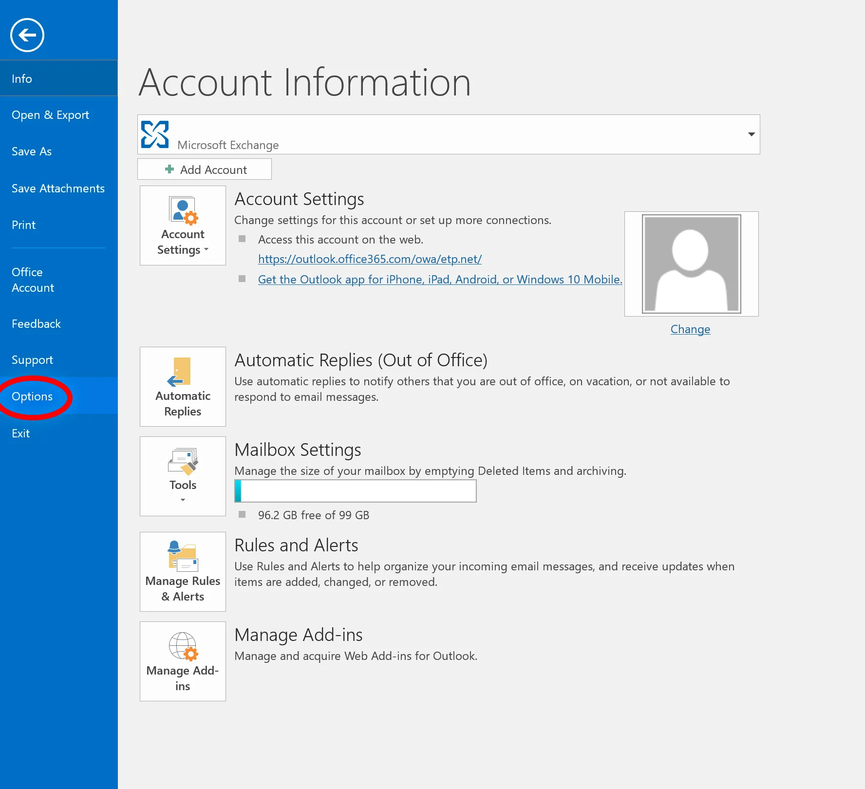Viewport: 865px width, 789px height.
Task: Click the Manage Add-ins globe icon
Action: pos(183,646)
